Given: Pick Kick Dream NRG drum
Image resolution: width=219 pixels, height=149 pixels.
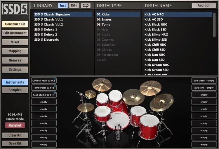Looking at the screenshot, I should point(178,65).
